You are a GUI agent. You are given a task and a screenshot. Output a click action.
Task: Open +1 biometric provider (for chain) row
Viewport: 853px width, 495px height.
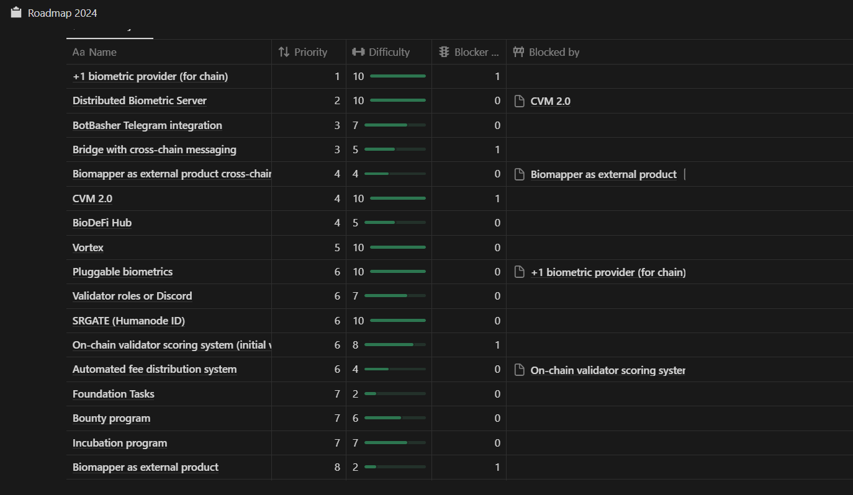(150, 76)
